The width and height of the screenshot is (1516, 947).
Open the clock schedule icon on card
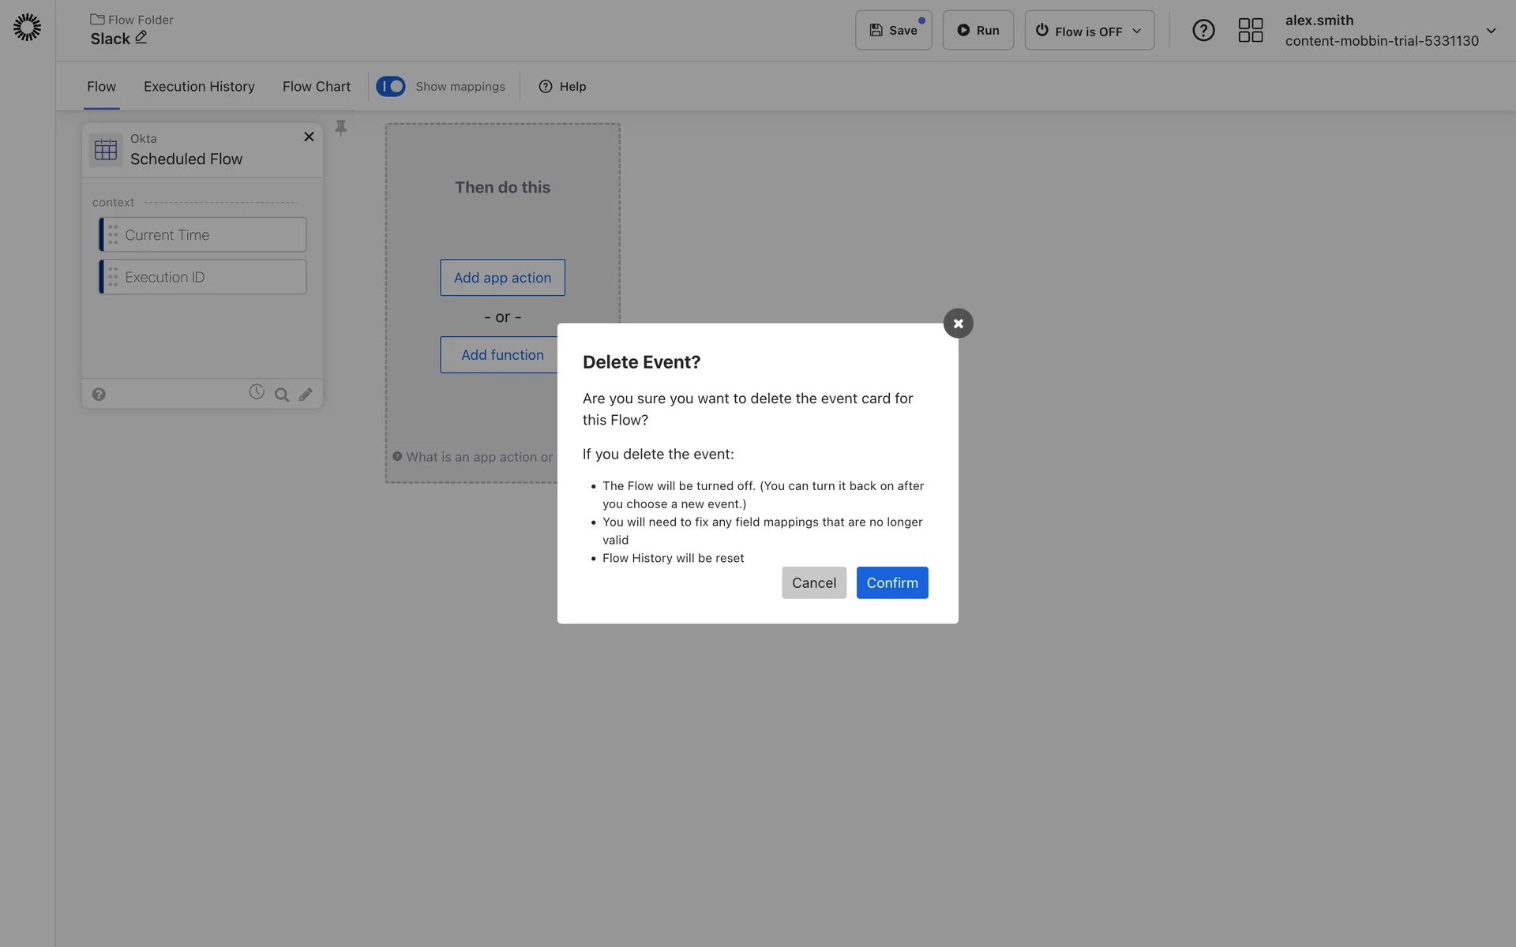pyautogui.click(x=257, y=392)
